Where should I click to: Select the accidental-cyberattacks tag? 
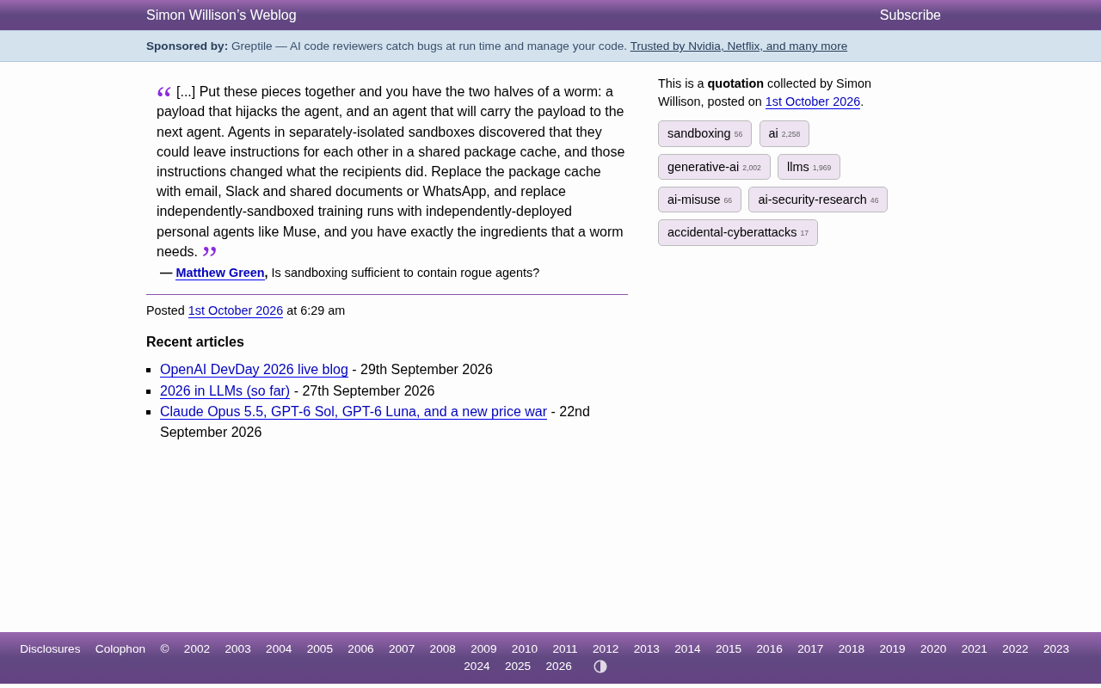point(738,232)
